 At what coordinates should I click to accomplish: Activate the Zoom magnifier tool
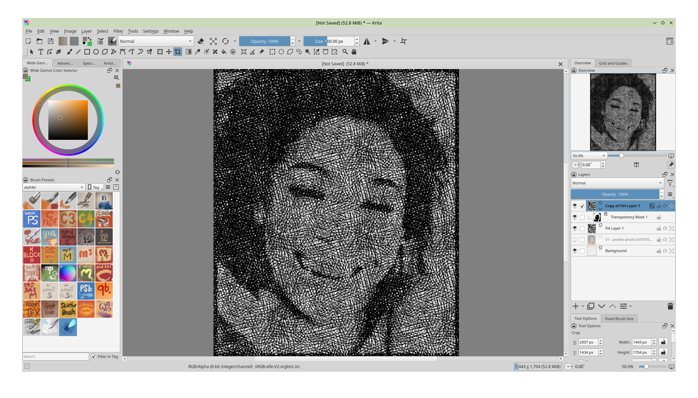tap(345, 52)
